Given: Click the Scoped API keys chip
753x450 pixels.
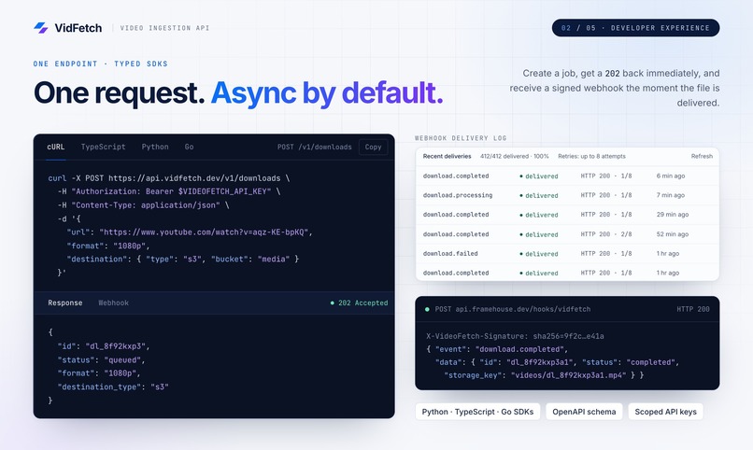Looking at the screenshot, I should click(665, 412).
